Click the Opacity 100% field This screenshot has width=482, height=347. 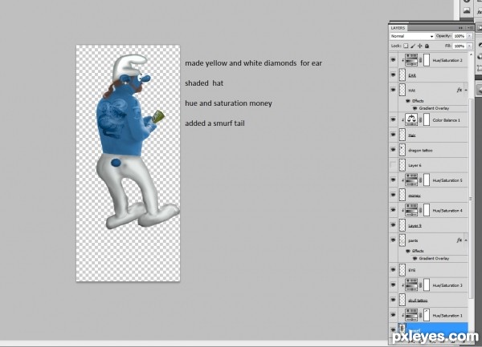460,36
